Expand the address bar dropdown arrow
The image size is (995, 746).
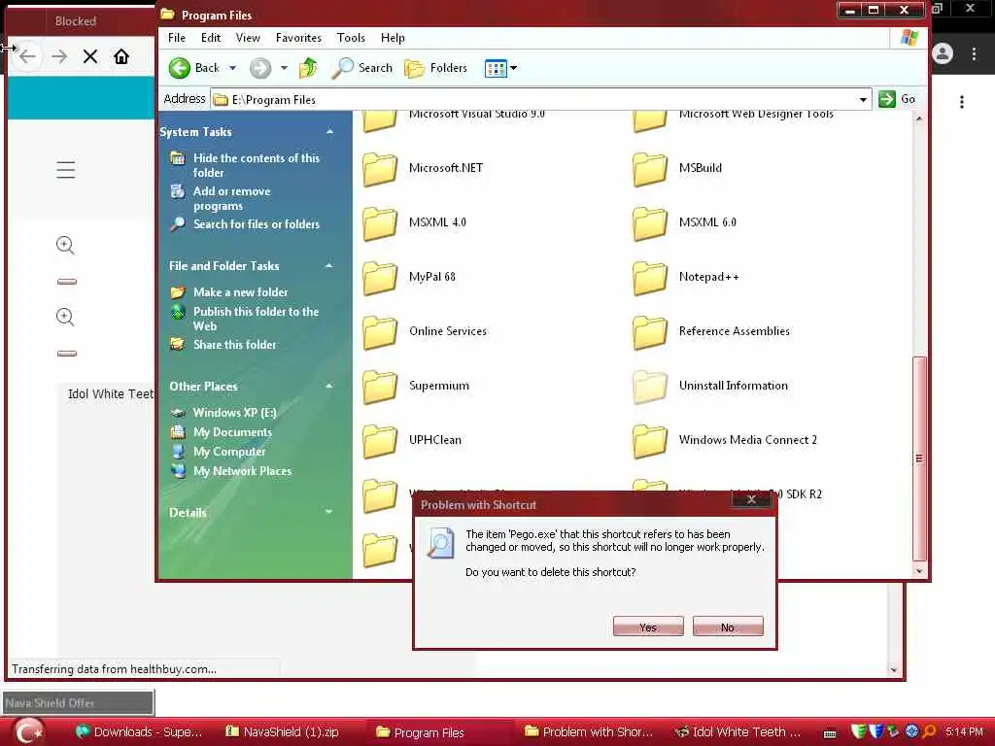coord(863,100)
